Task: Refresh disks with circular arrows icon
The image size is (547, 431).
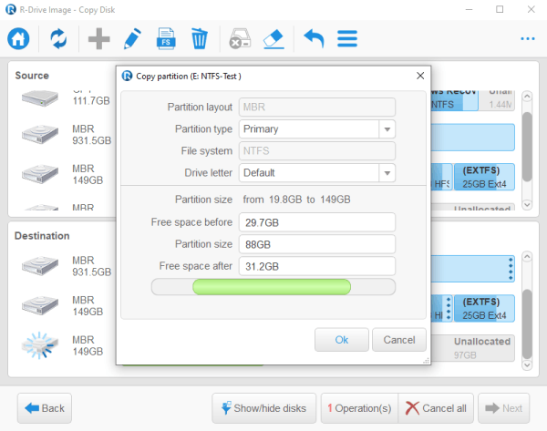Action: tap(58, 38)
